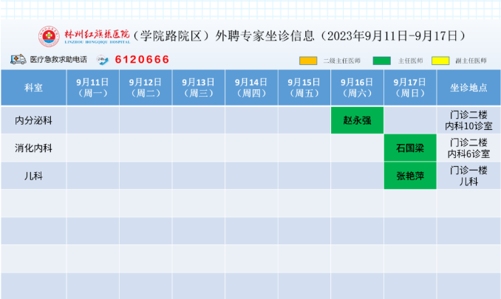
Task: Click the emergency number 6120666
Action: pyautogui.click(x=142, y=59)
